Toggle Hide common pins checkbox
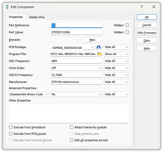This screenshot has width=163, height=152. tap(71, 133)
